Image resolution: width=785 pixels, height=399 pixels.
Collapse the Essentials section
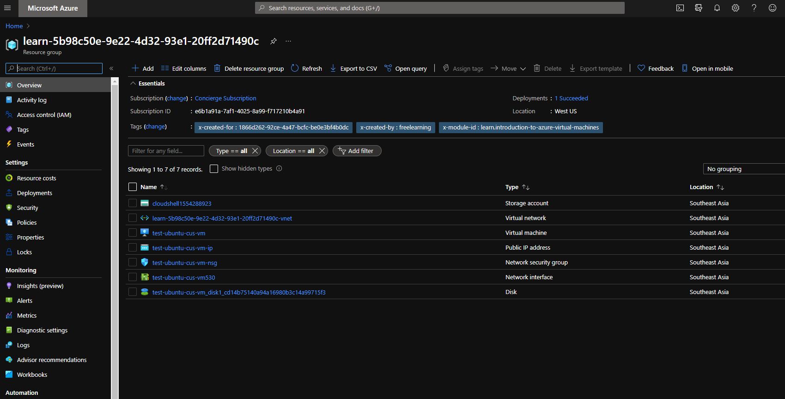133,83
